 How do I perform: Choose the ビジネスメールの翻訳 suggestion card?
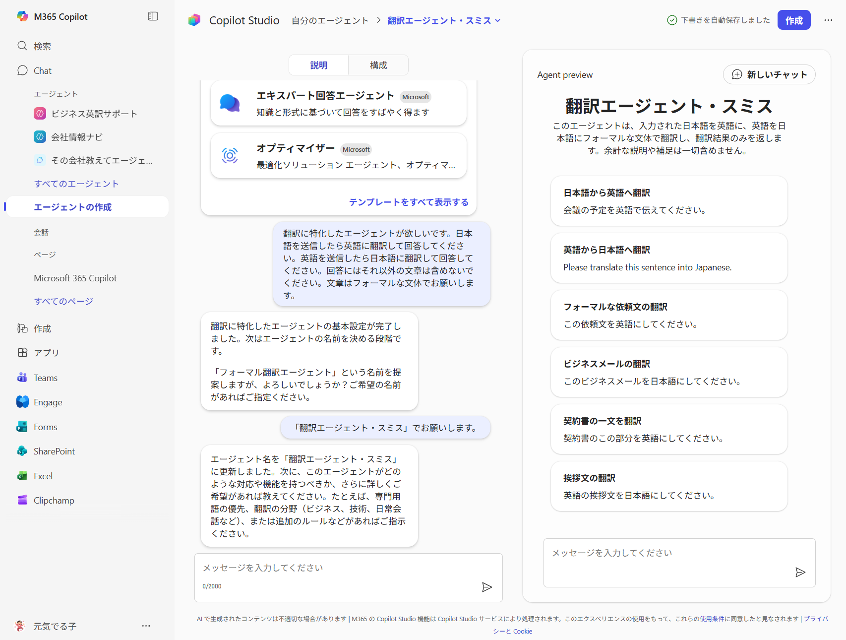[x=668, y=372]
